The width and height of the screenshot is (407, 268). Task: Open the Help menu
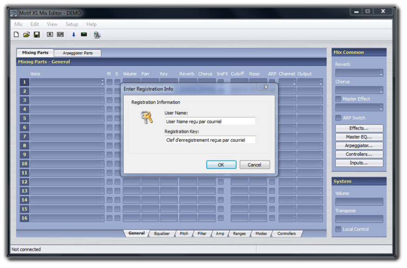[x=91, y=24]
